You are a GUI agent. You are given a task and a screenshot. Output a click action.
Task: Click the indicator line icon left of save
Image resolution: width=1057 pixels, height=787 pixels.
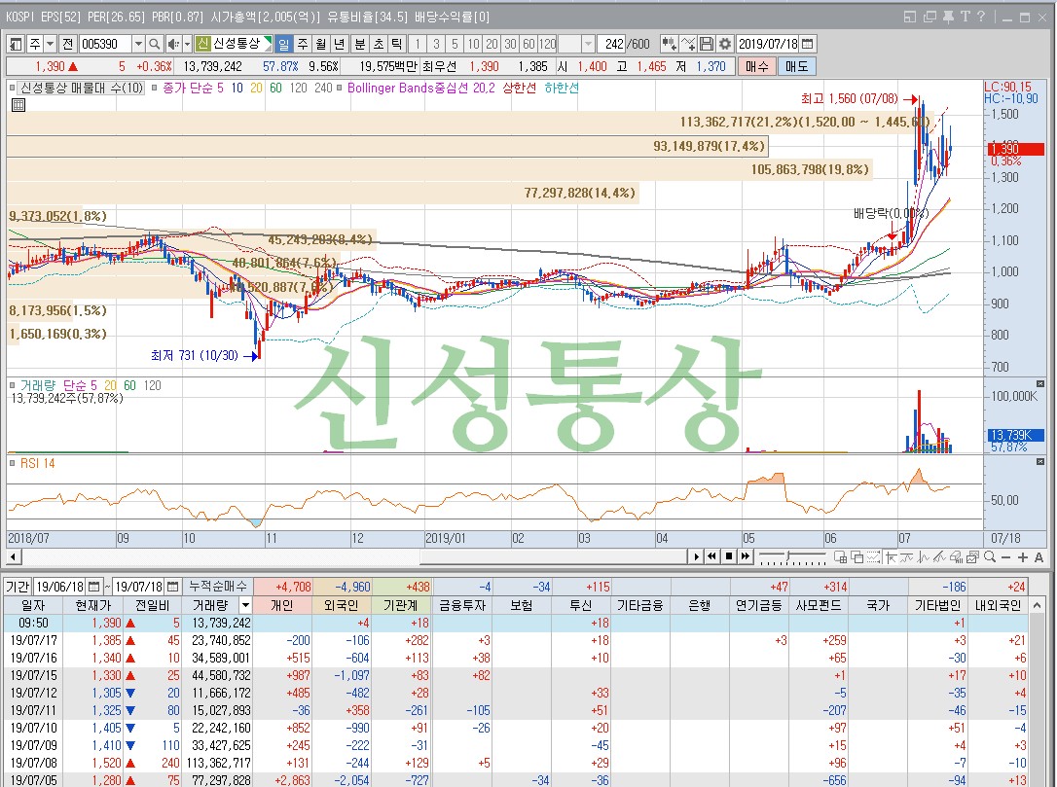pos(688,45)
